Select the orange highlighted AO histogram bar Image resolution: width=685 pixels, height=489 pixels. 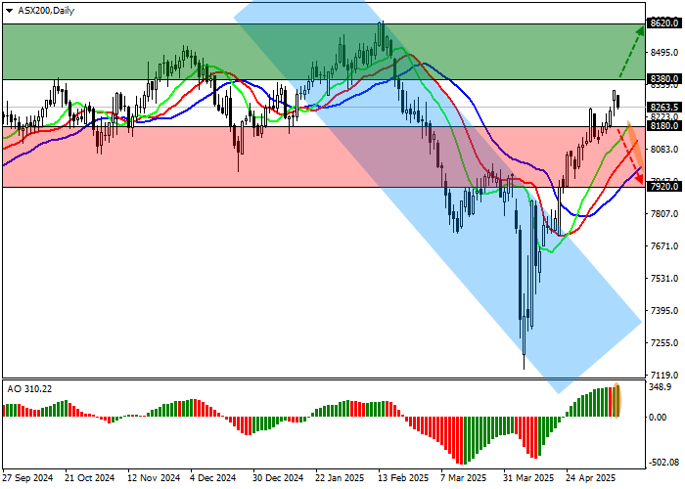[617, 401]
